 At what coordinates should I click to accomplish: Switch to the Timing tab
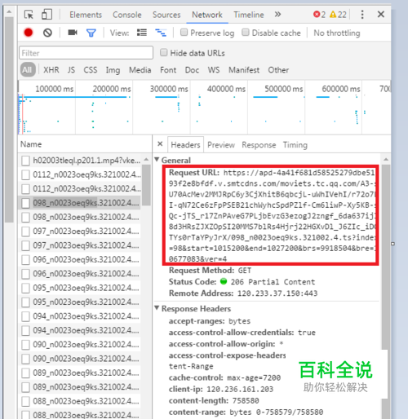[295, 145]
